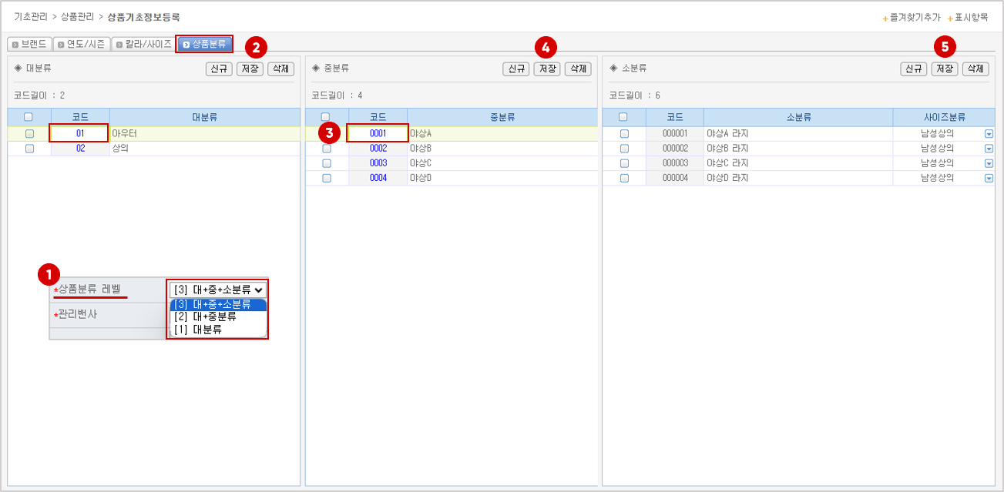The image size is (1004, 492).
Task: Pick [1] 대분류 option in dropdown list
Action: pos(198,330)
